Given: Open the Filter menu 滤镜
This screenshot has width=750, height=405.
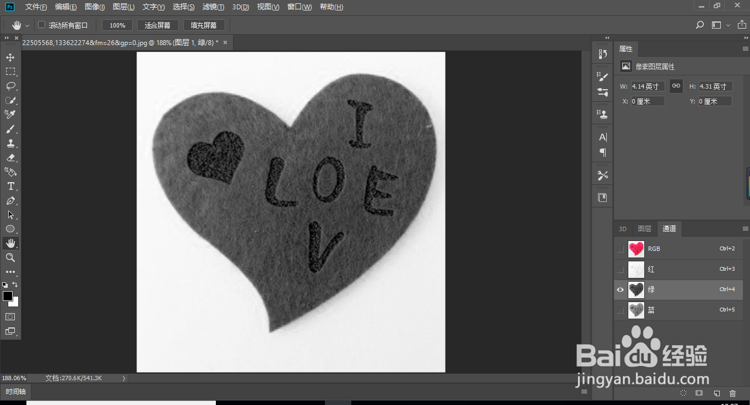Looking at the screenshot, I should point(213,7).
